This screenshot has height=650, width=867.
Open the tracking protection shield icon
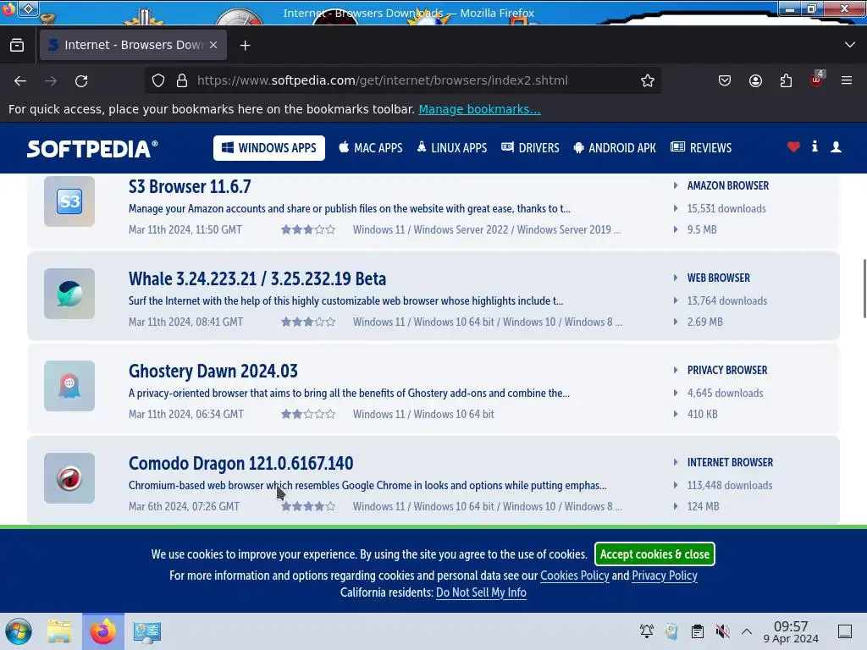[x=158, y=80]
